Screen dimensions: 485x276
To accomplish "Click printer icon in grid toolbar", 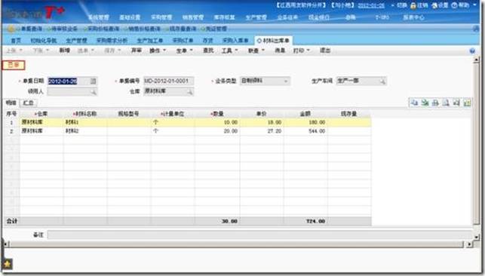I will point(435,103).
